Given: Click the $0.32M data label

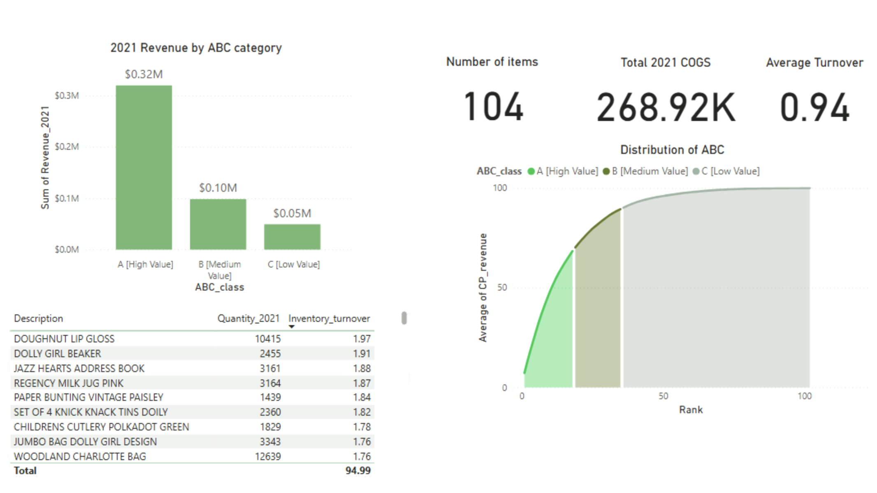Looking at the screenshot, I should pos(144,74).
